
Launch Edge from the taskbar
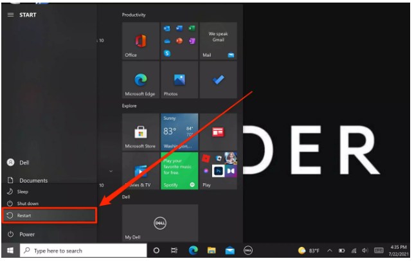point(194,251)
